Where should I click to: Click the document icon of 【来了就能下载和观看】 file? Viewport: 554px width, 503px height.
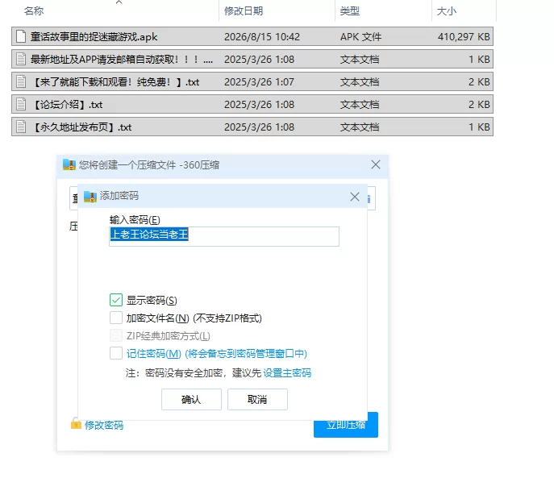pos(21,81)
